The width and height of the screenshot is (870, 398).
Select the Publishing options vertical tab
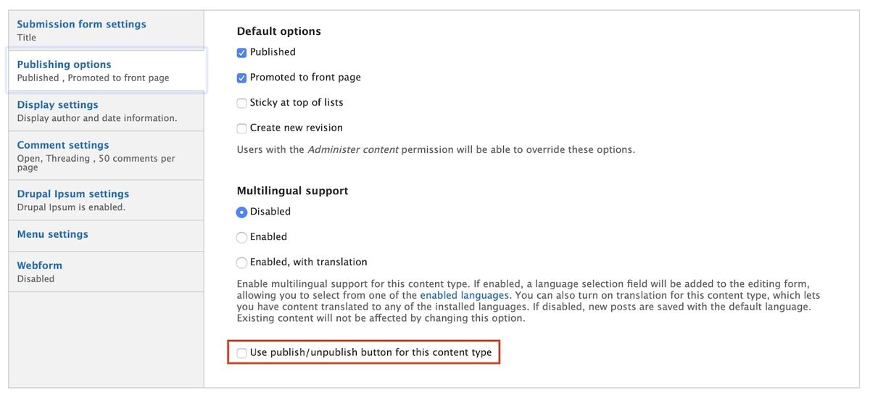pyautogui.click(x=64, y=65)
